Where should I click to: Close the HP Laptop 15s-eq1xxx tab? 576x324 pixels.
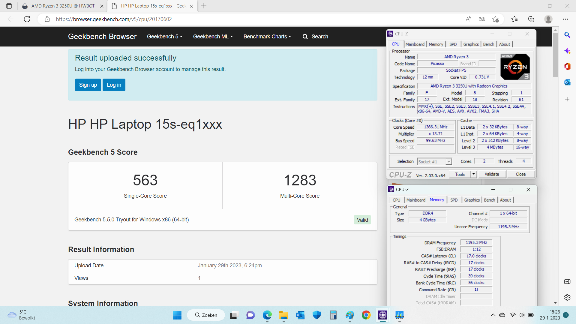coord(191,6)
